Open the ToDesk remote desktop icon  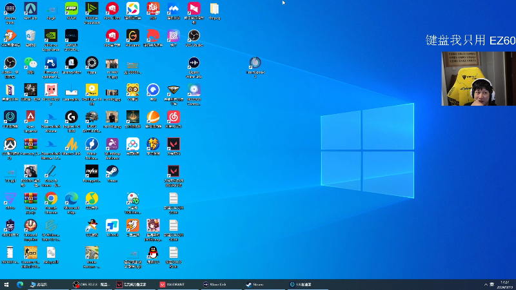112,228
